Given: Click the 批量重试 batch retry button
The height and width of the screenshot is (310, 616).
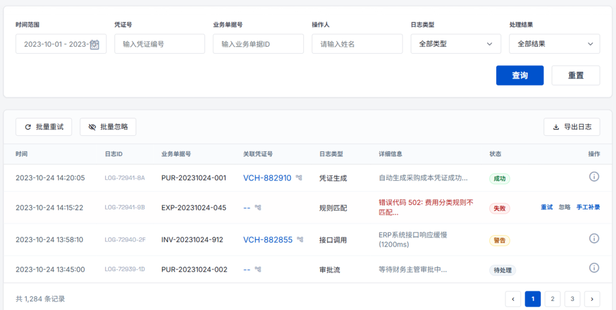Looking at the screenshot, I should [x=43, y=127].
